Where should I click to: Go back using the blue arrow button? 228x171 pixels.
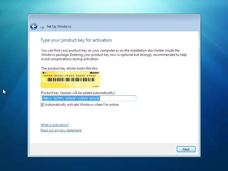pos(34,26)
